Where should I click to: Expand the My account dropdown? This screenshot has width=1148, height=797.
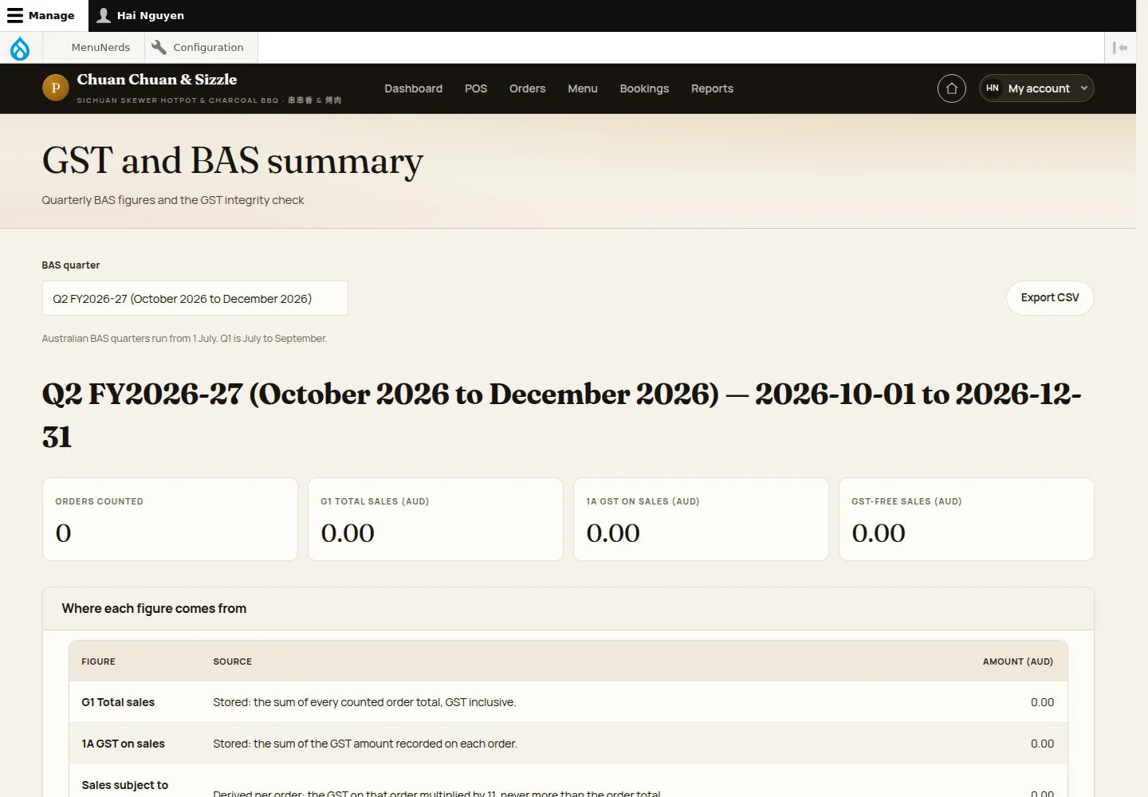click(1036, 88)
